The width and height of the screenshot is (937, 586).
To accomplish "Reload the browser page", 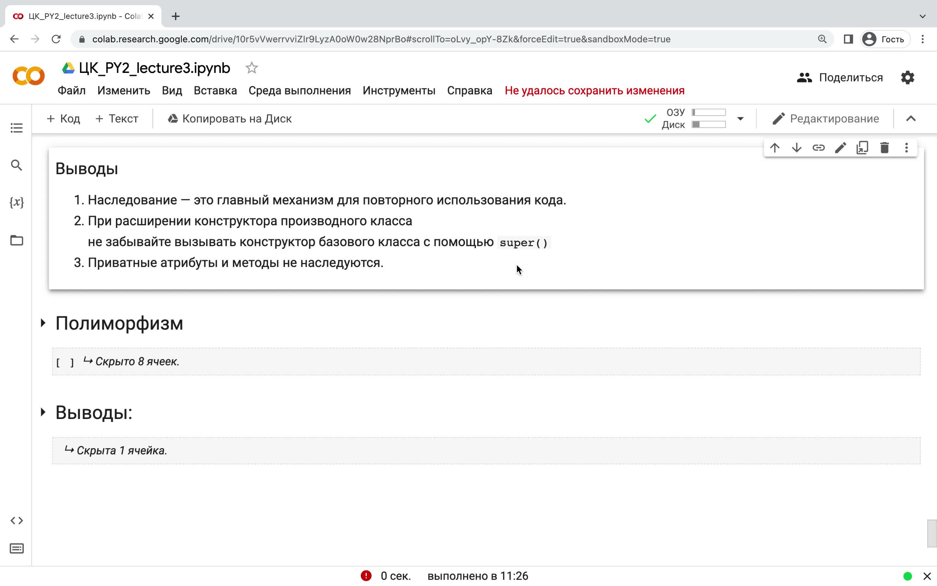I will click(56, 39).
